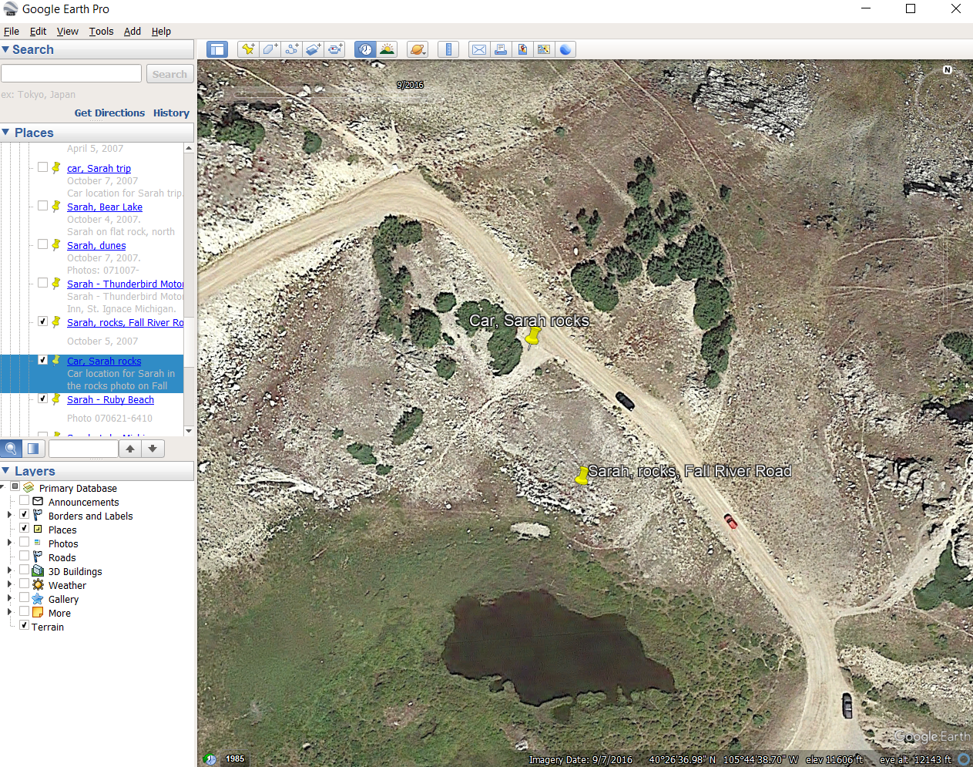The image size is (973, 767).
Task: Start the Record a Tour tool
Action: (x=334, y=49)
